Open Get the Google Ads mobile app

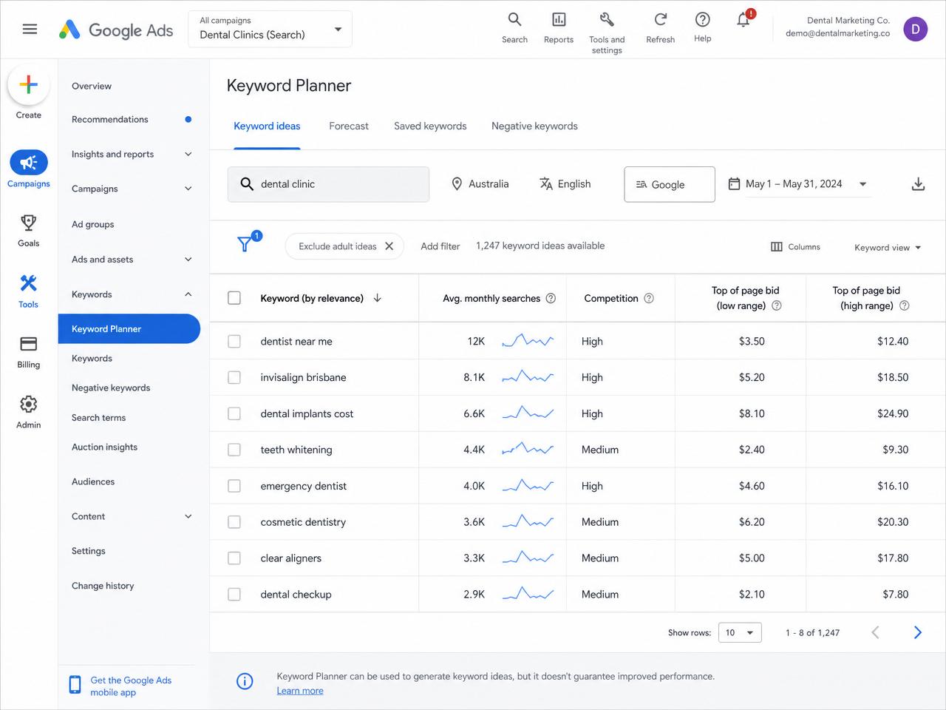point(122,686)
